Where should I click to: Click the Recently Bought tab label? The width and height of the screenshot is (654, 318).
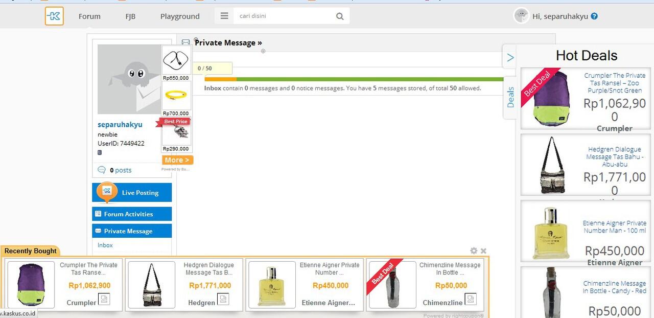coord(31,251)
